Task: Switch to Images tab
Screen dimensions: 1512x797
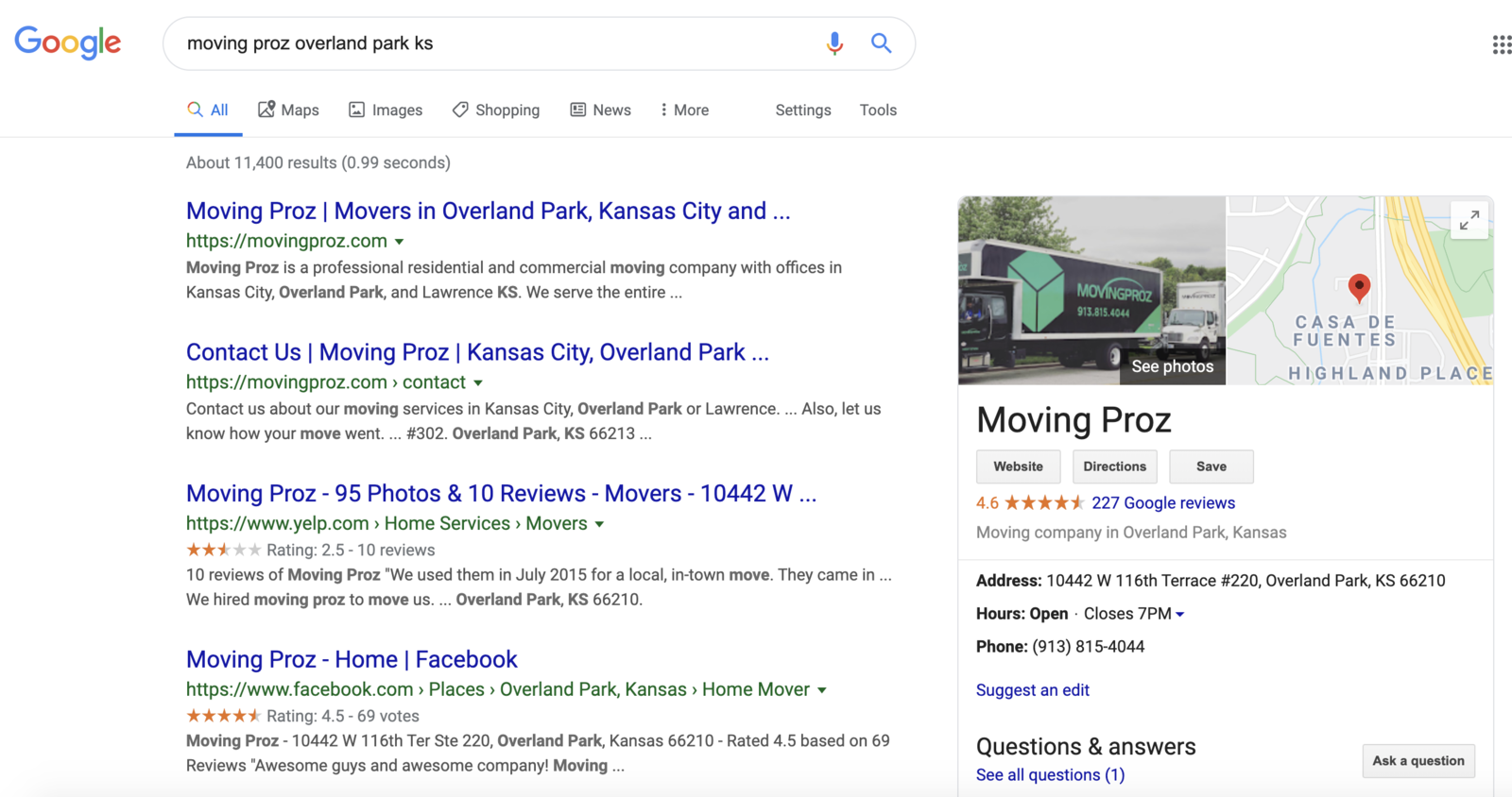Action: [386, 110]
